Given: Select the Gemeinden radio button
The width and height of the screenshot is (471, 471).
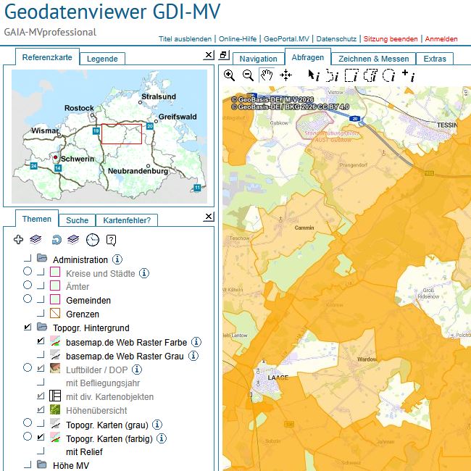Looking at the screenshot, I should pos(28,299).
